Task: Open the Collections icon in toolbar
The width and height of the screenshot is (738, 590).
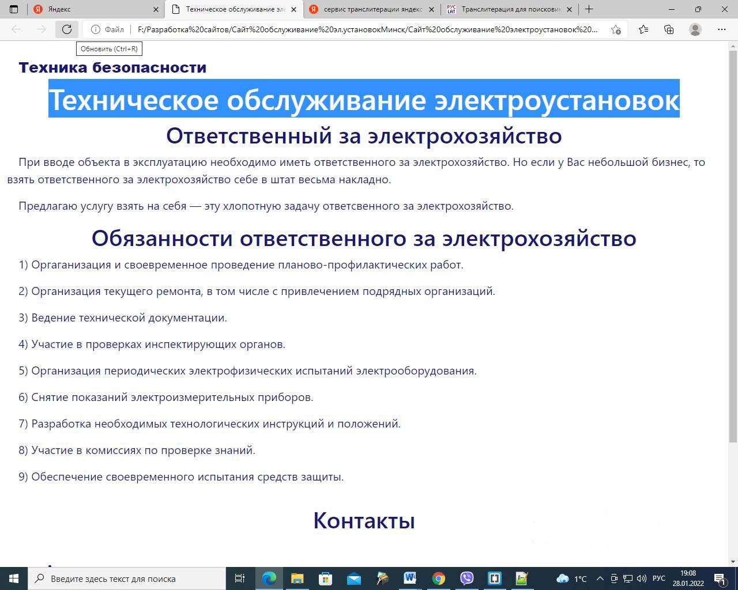Action: [x=669, y=29]
